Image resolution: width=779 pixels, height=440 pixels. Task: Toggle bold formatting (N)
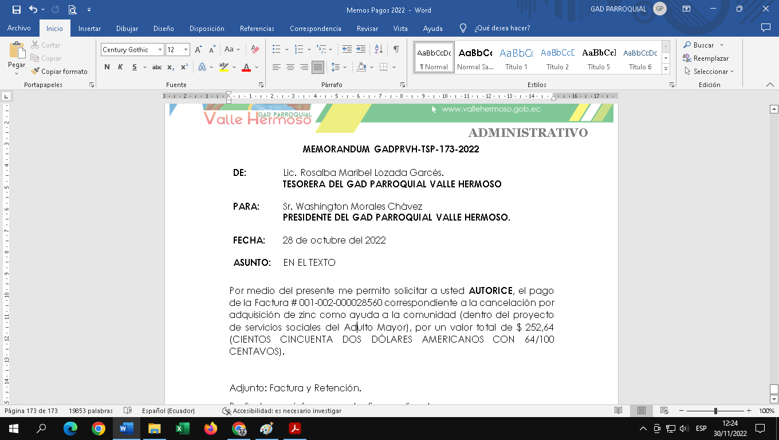[x=107, y=67]
